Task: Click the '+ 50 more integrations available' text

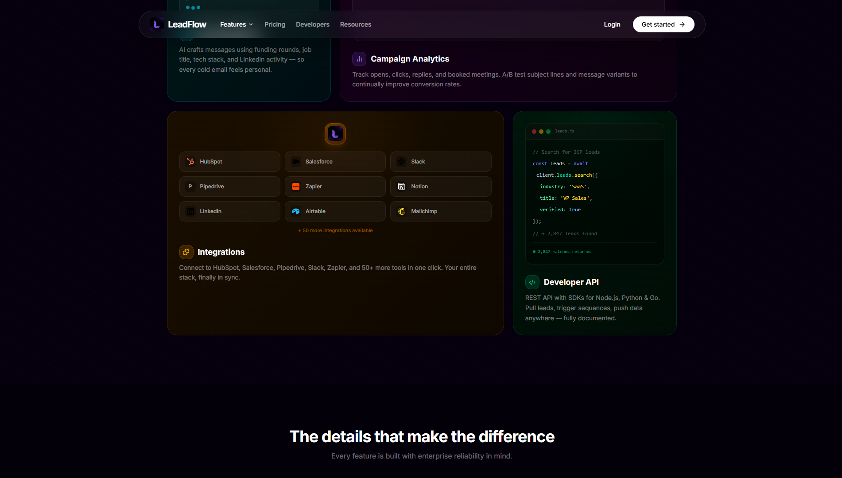Action: pos(335,230)
